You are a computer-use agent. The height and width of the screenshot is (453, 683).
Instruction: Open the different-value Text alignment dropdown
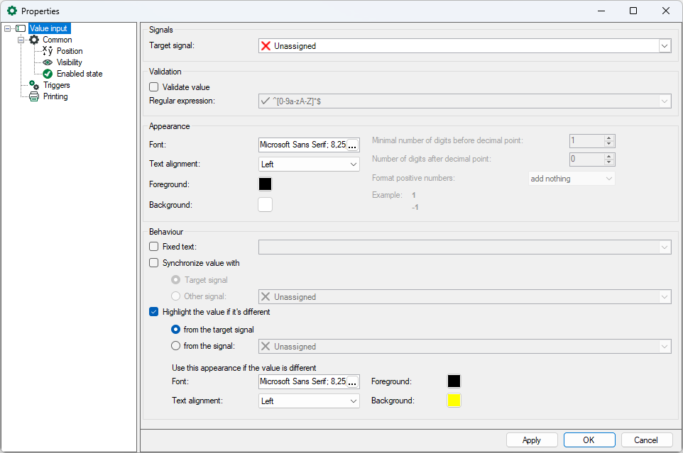309,401
